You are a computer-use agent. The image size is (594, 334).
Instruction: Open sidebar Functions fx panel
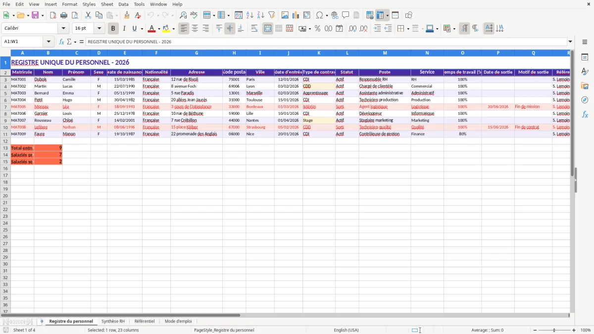pos(585,114)
